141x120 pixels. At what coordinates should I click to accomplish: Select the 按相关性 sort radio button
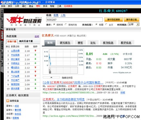(x=66, y=24)
